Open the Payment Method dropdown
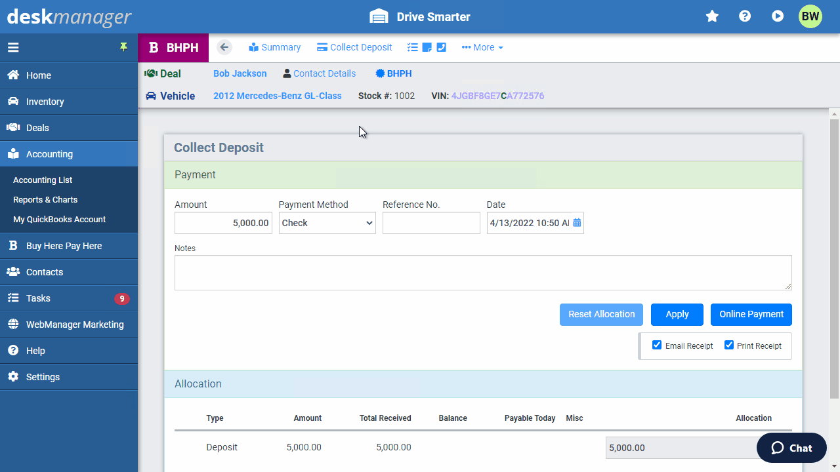 click(x=327, y=223)
